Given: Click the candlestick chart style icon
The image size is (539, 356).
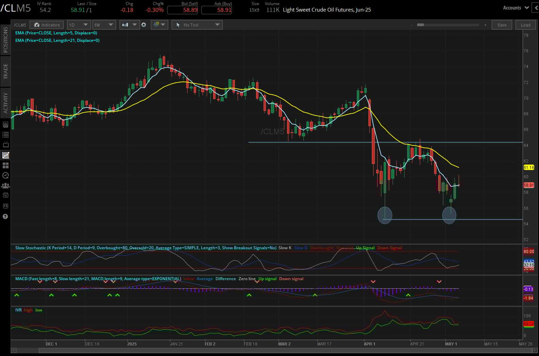Looking at the screenshot, I should [x=125, y=25].
